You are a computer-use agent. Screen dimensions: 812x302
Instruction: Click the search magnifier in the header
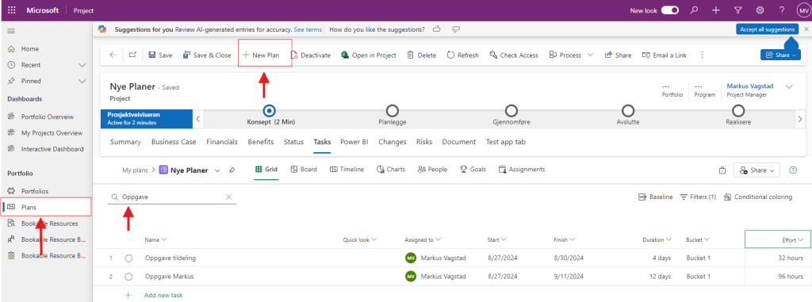[694, 10]
